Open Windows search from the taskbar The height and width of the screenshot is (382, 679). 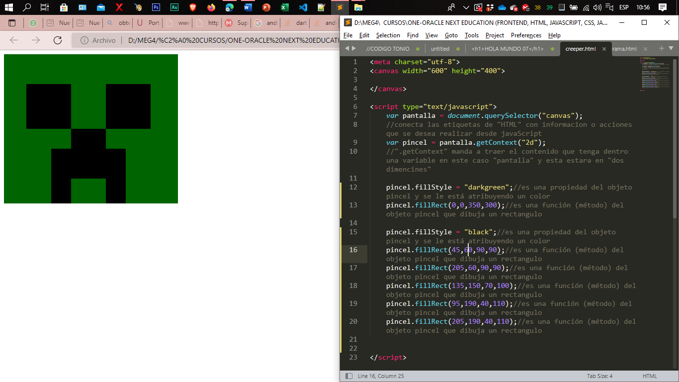27,7
